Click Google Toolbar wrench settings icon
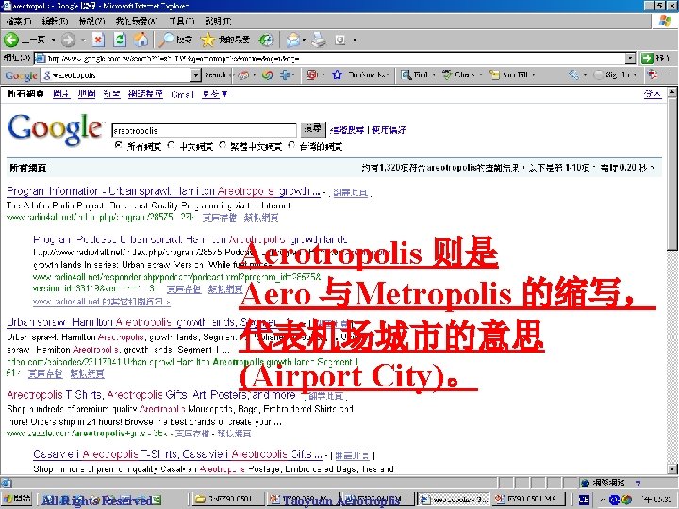The height and width of the screenshot is (509, 679). [x=573, y=74]
